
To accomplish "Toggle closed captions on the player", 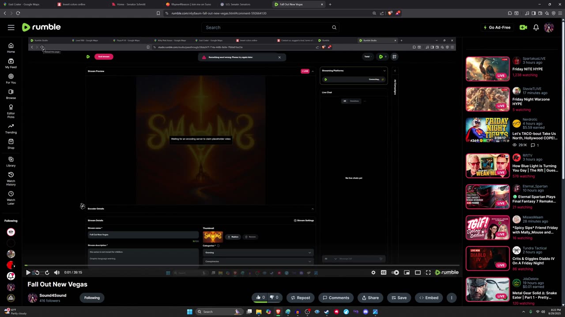I will coord(384,273).
